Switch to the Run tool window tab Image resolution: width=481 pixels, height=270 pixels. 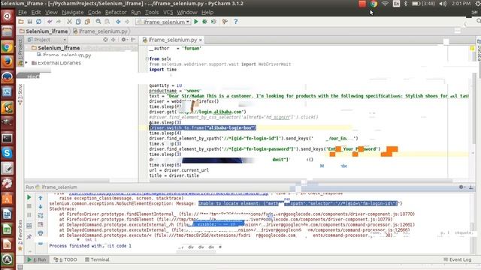coord(37,259)
